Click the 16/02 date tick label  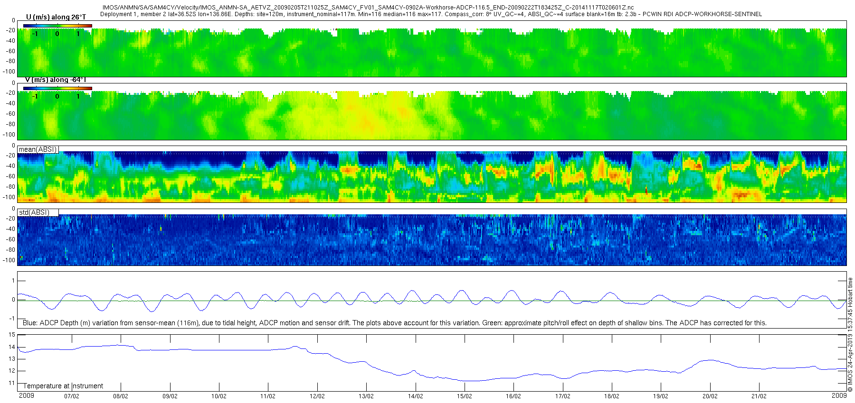(x=513, y=396)
